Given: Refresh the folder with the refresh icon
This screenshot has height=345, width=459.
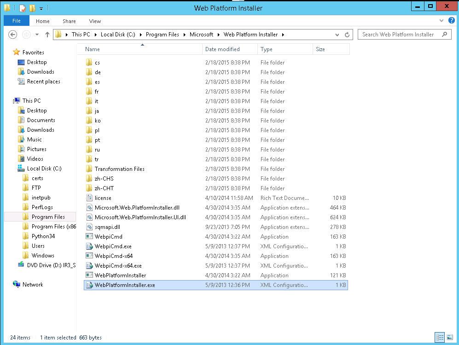Looking at the screenshot, I should (348, 35).
